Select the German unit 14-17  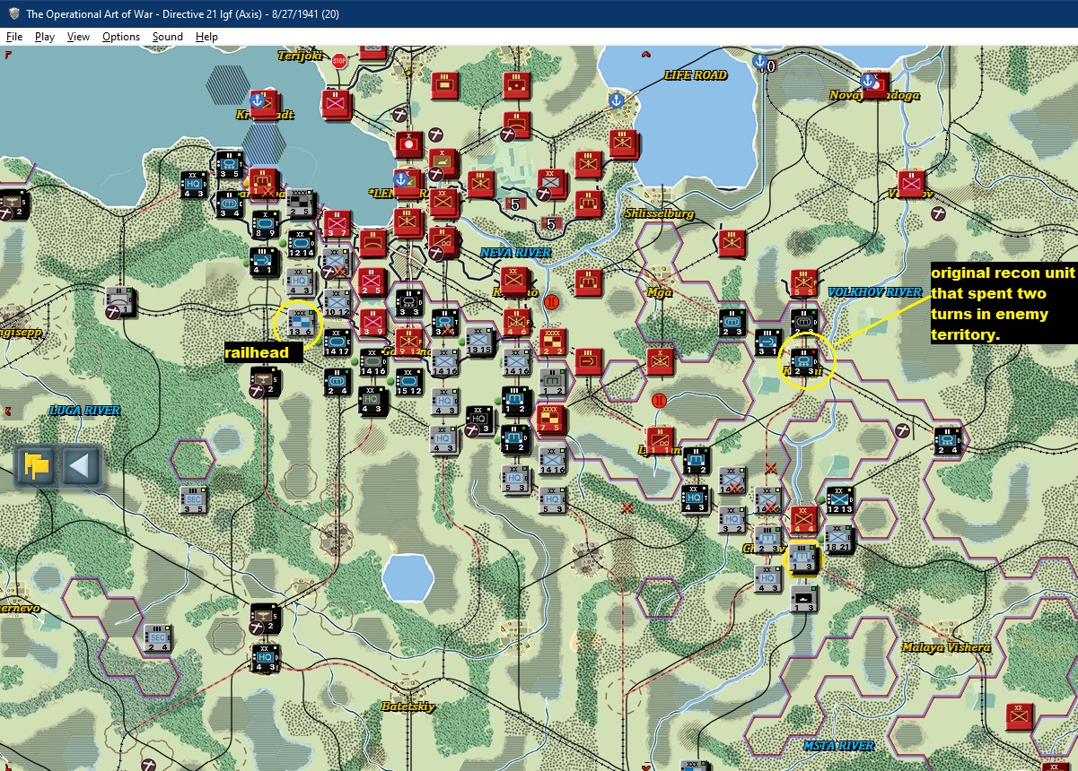(x=337, y=342)
